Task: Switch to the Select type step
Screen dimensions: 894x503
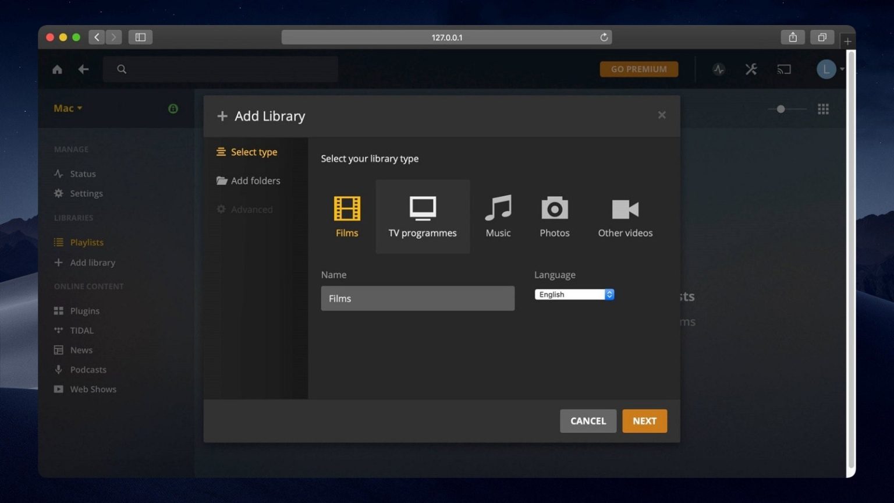Action: pyautogui.click(x=253, y=152)
